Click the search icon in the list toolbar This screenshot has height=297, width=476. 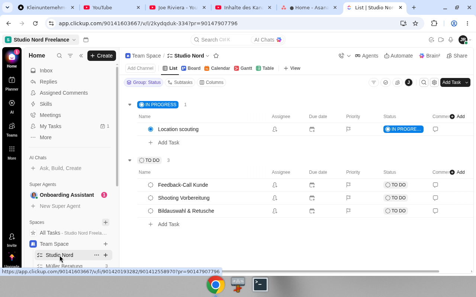424,82
